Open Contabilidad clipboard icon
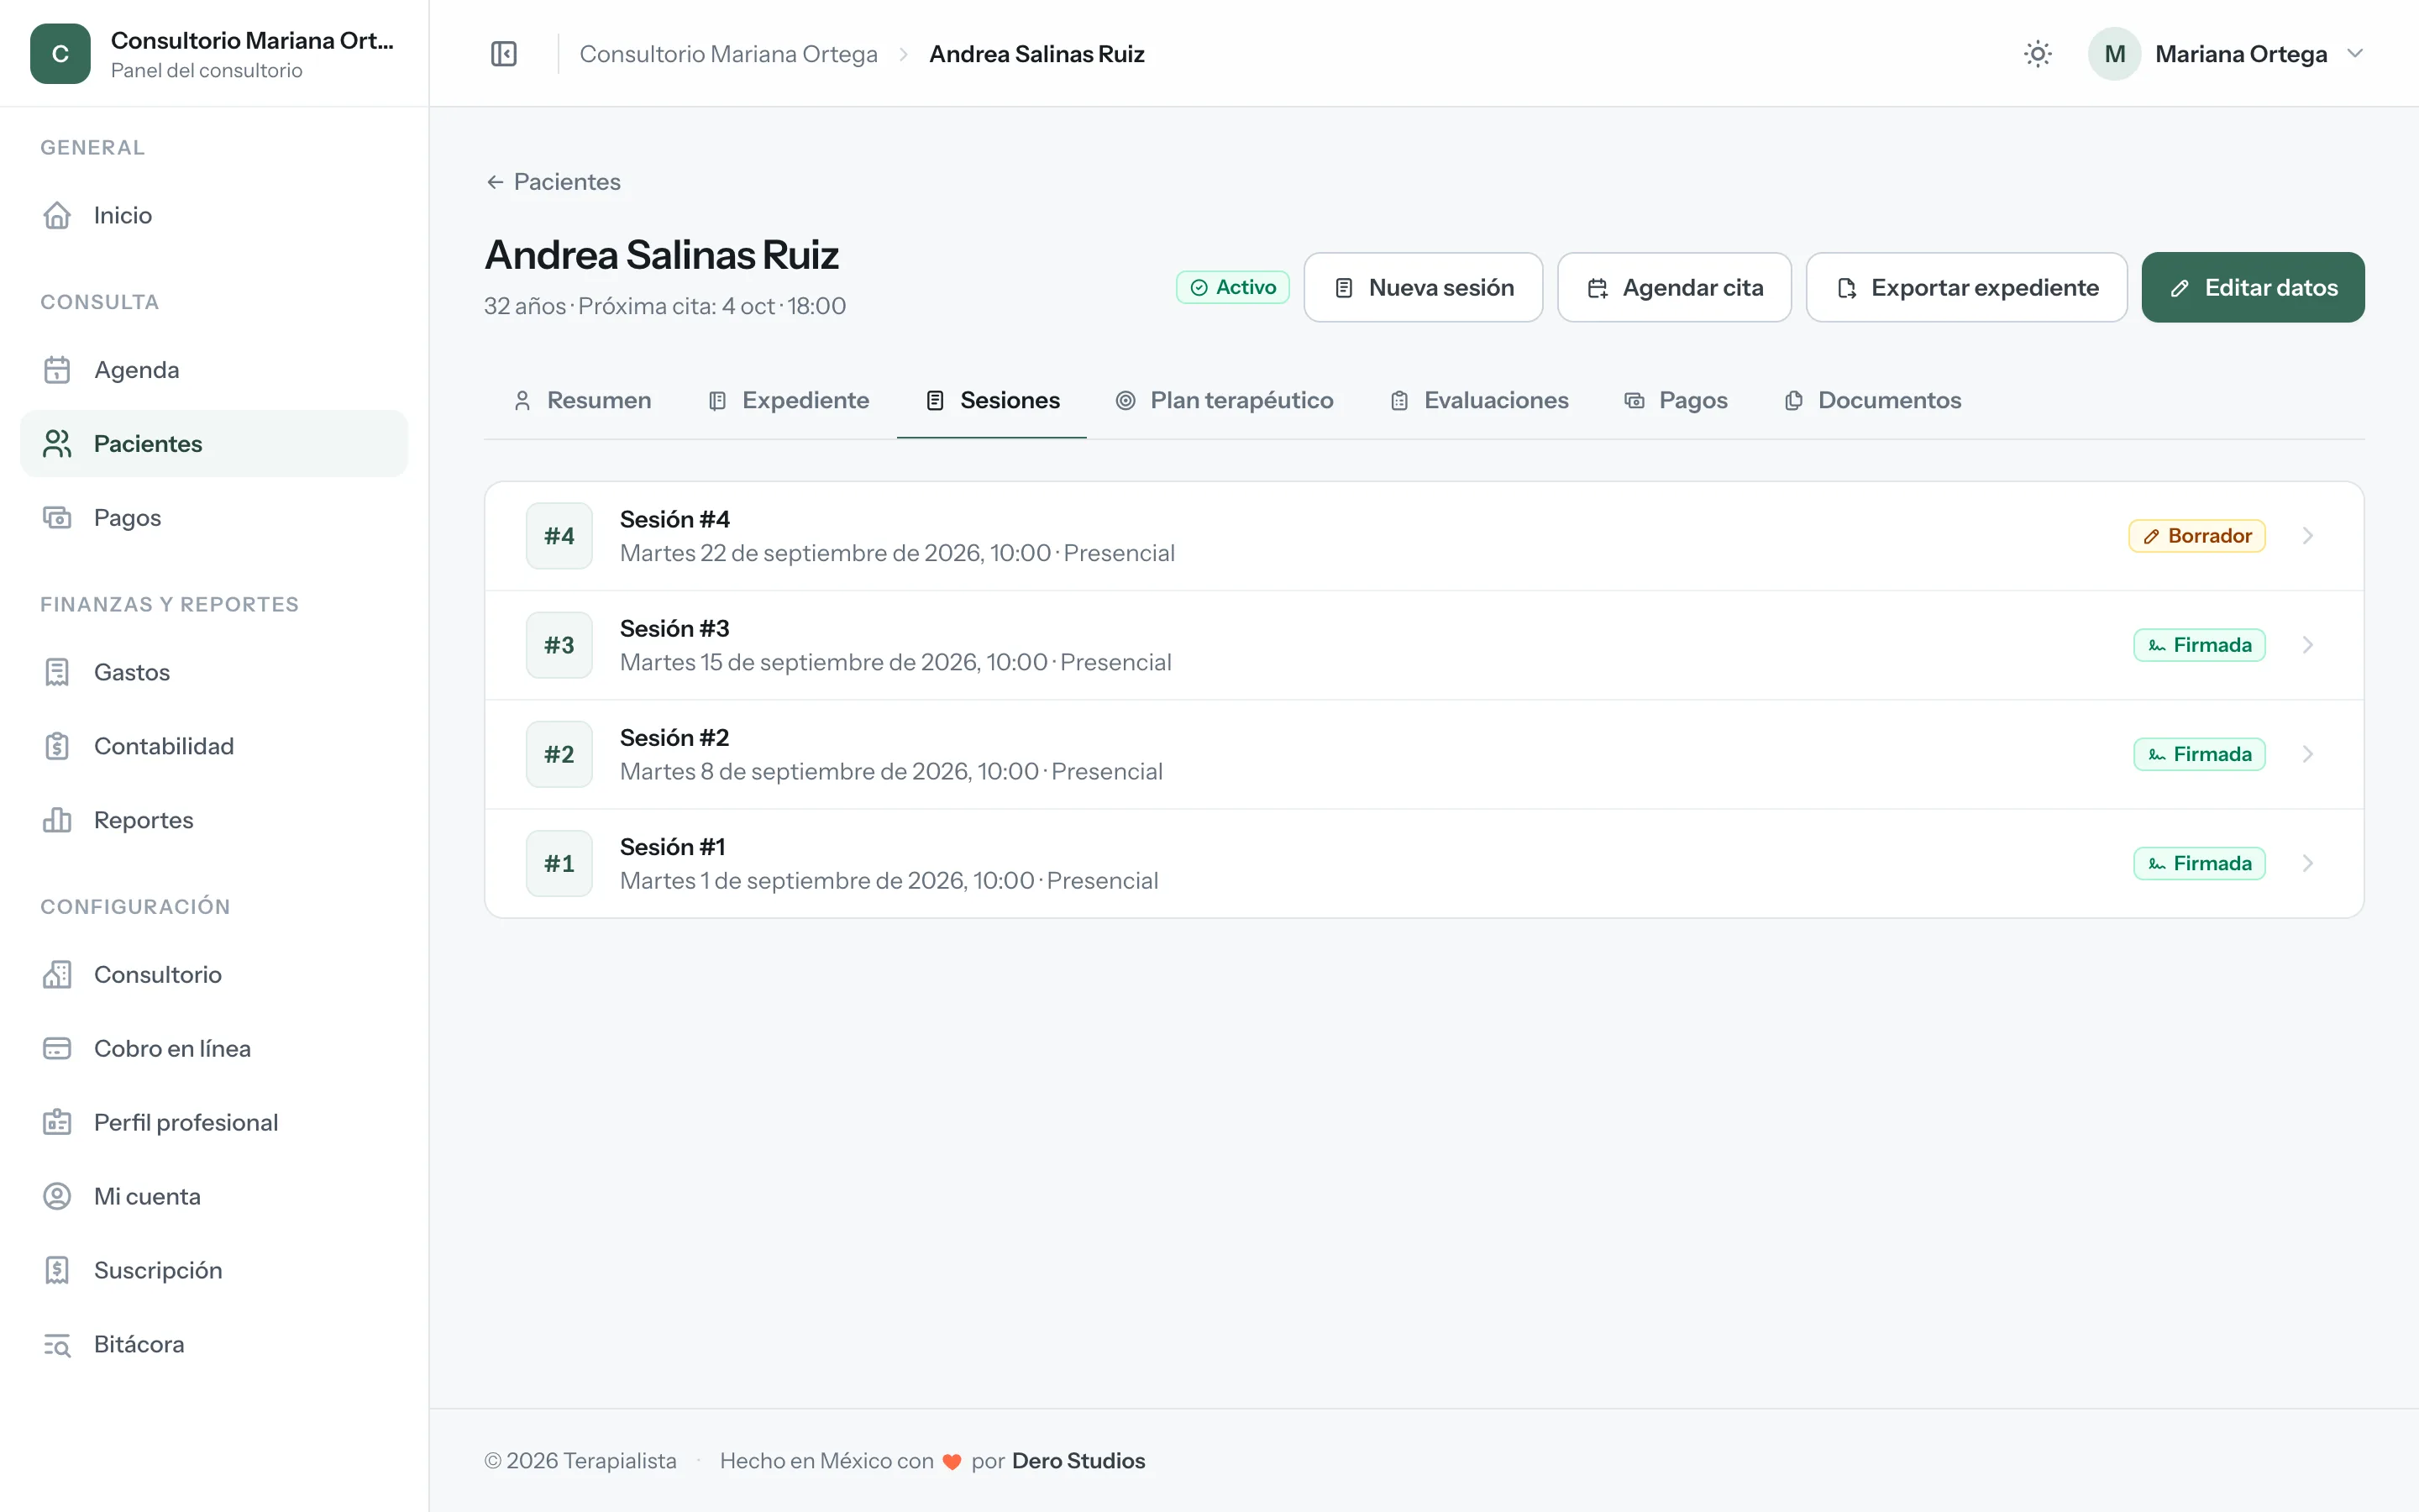 tap(57, 746)
